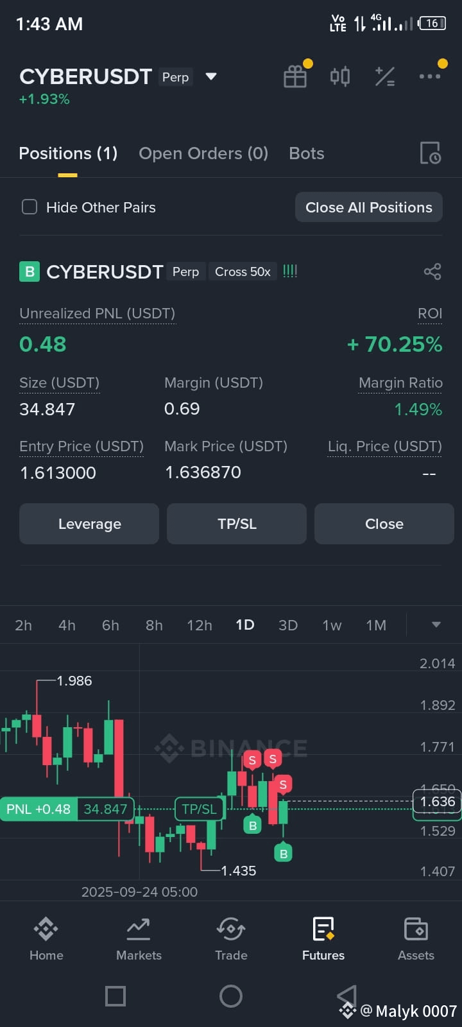The height and width of the screenshot is (1027, 462).
Task: Expand the chart interval dropdown arrow
Action: click(x=436, y=625)
